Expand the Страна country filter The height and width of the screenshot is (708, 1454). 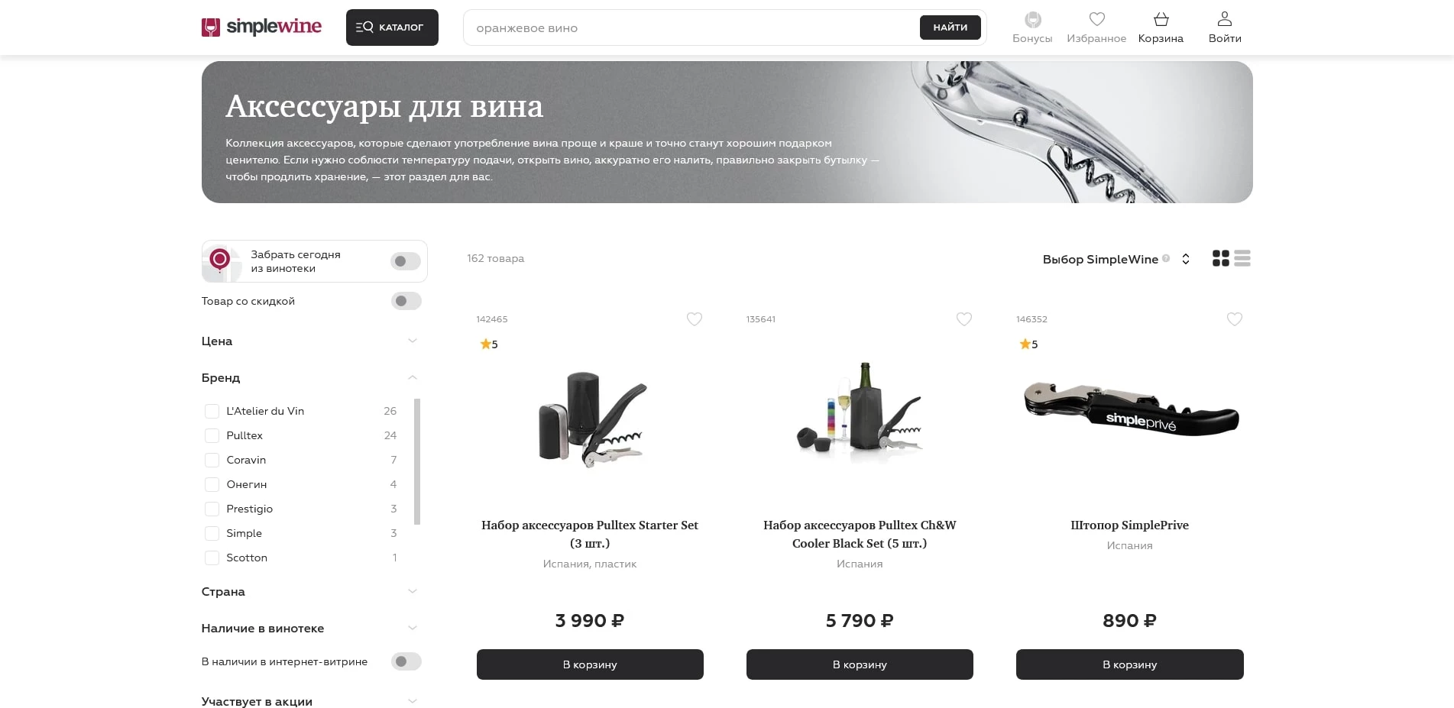coord(310,591)
